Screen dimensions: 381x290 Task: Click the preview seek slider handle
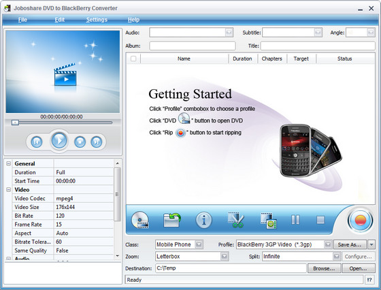15,123
